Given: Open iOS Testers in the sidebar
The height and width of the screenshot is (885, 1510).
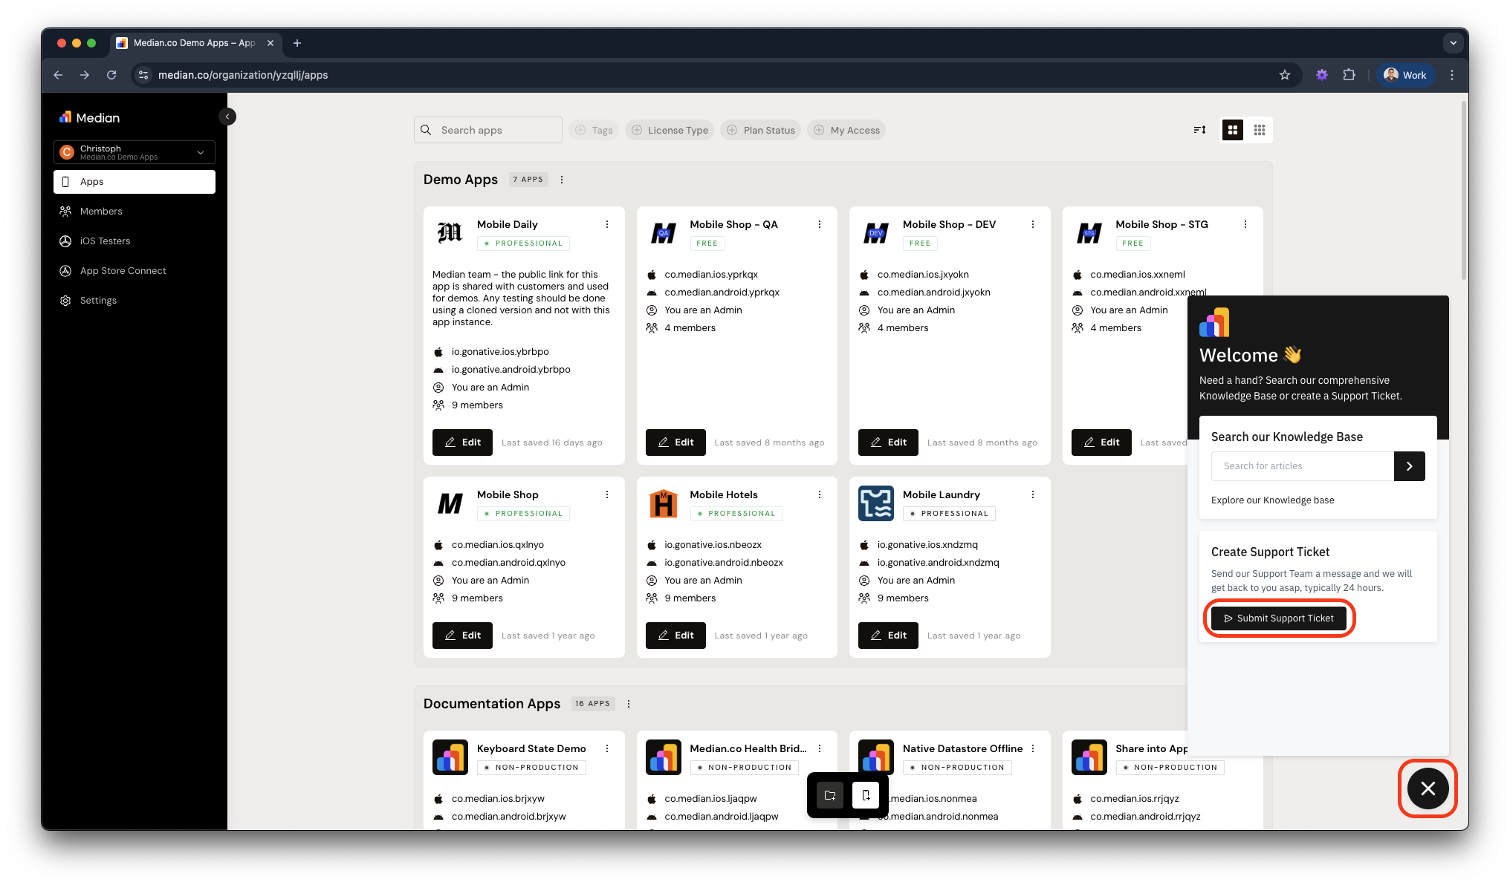Looking at the screenshot, I should [x=135, y=241].
